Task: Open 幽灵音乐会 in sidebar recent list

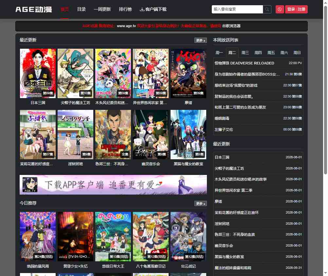Action: click(224, 246)
